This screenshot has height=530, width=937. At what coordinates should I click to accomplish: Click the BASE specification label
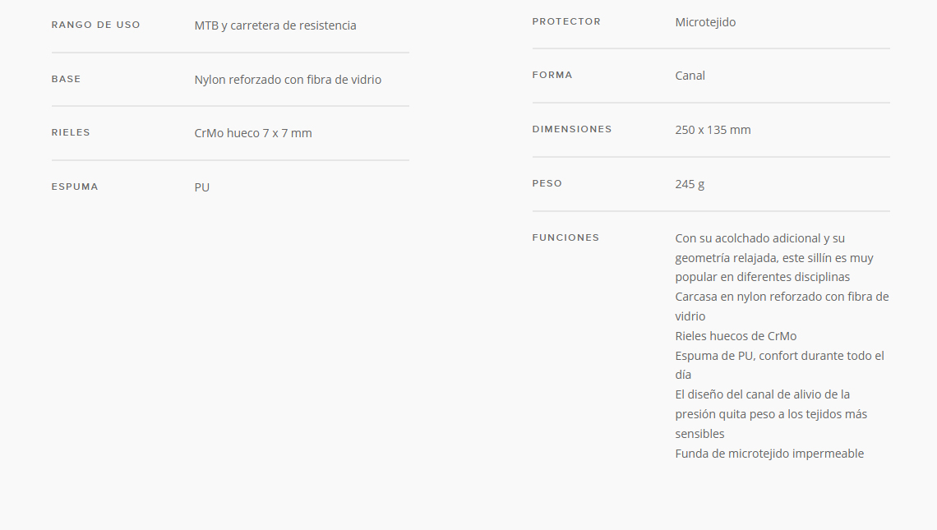pyautogui.click(x=66, y=79)
